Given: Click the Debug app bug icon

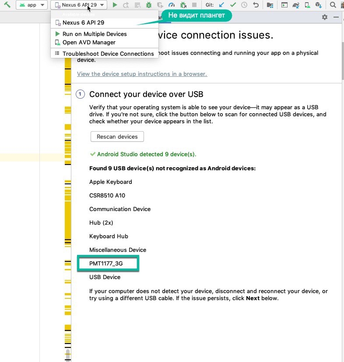Looking at the screenshot, I should [x=149, y=5].
